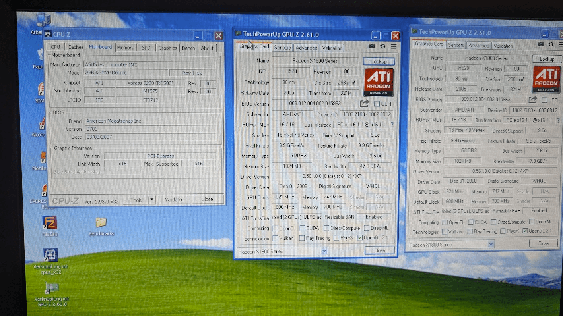
Task: Open the Caches tab in CPU-Z
Action: (76, 47)
